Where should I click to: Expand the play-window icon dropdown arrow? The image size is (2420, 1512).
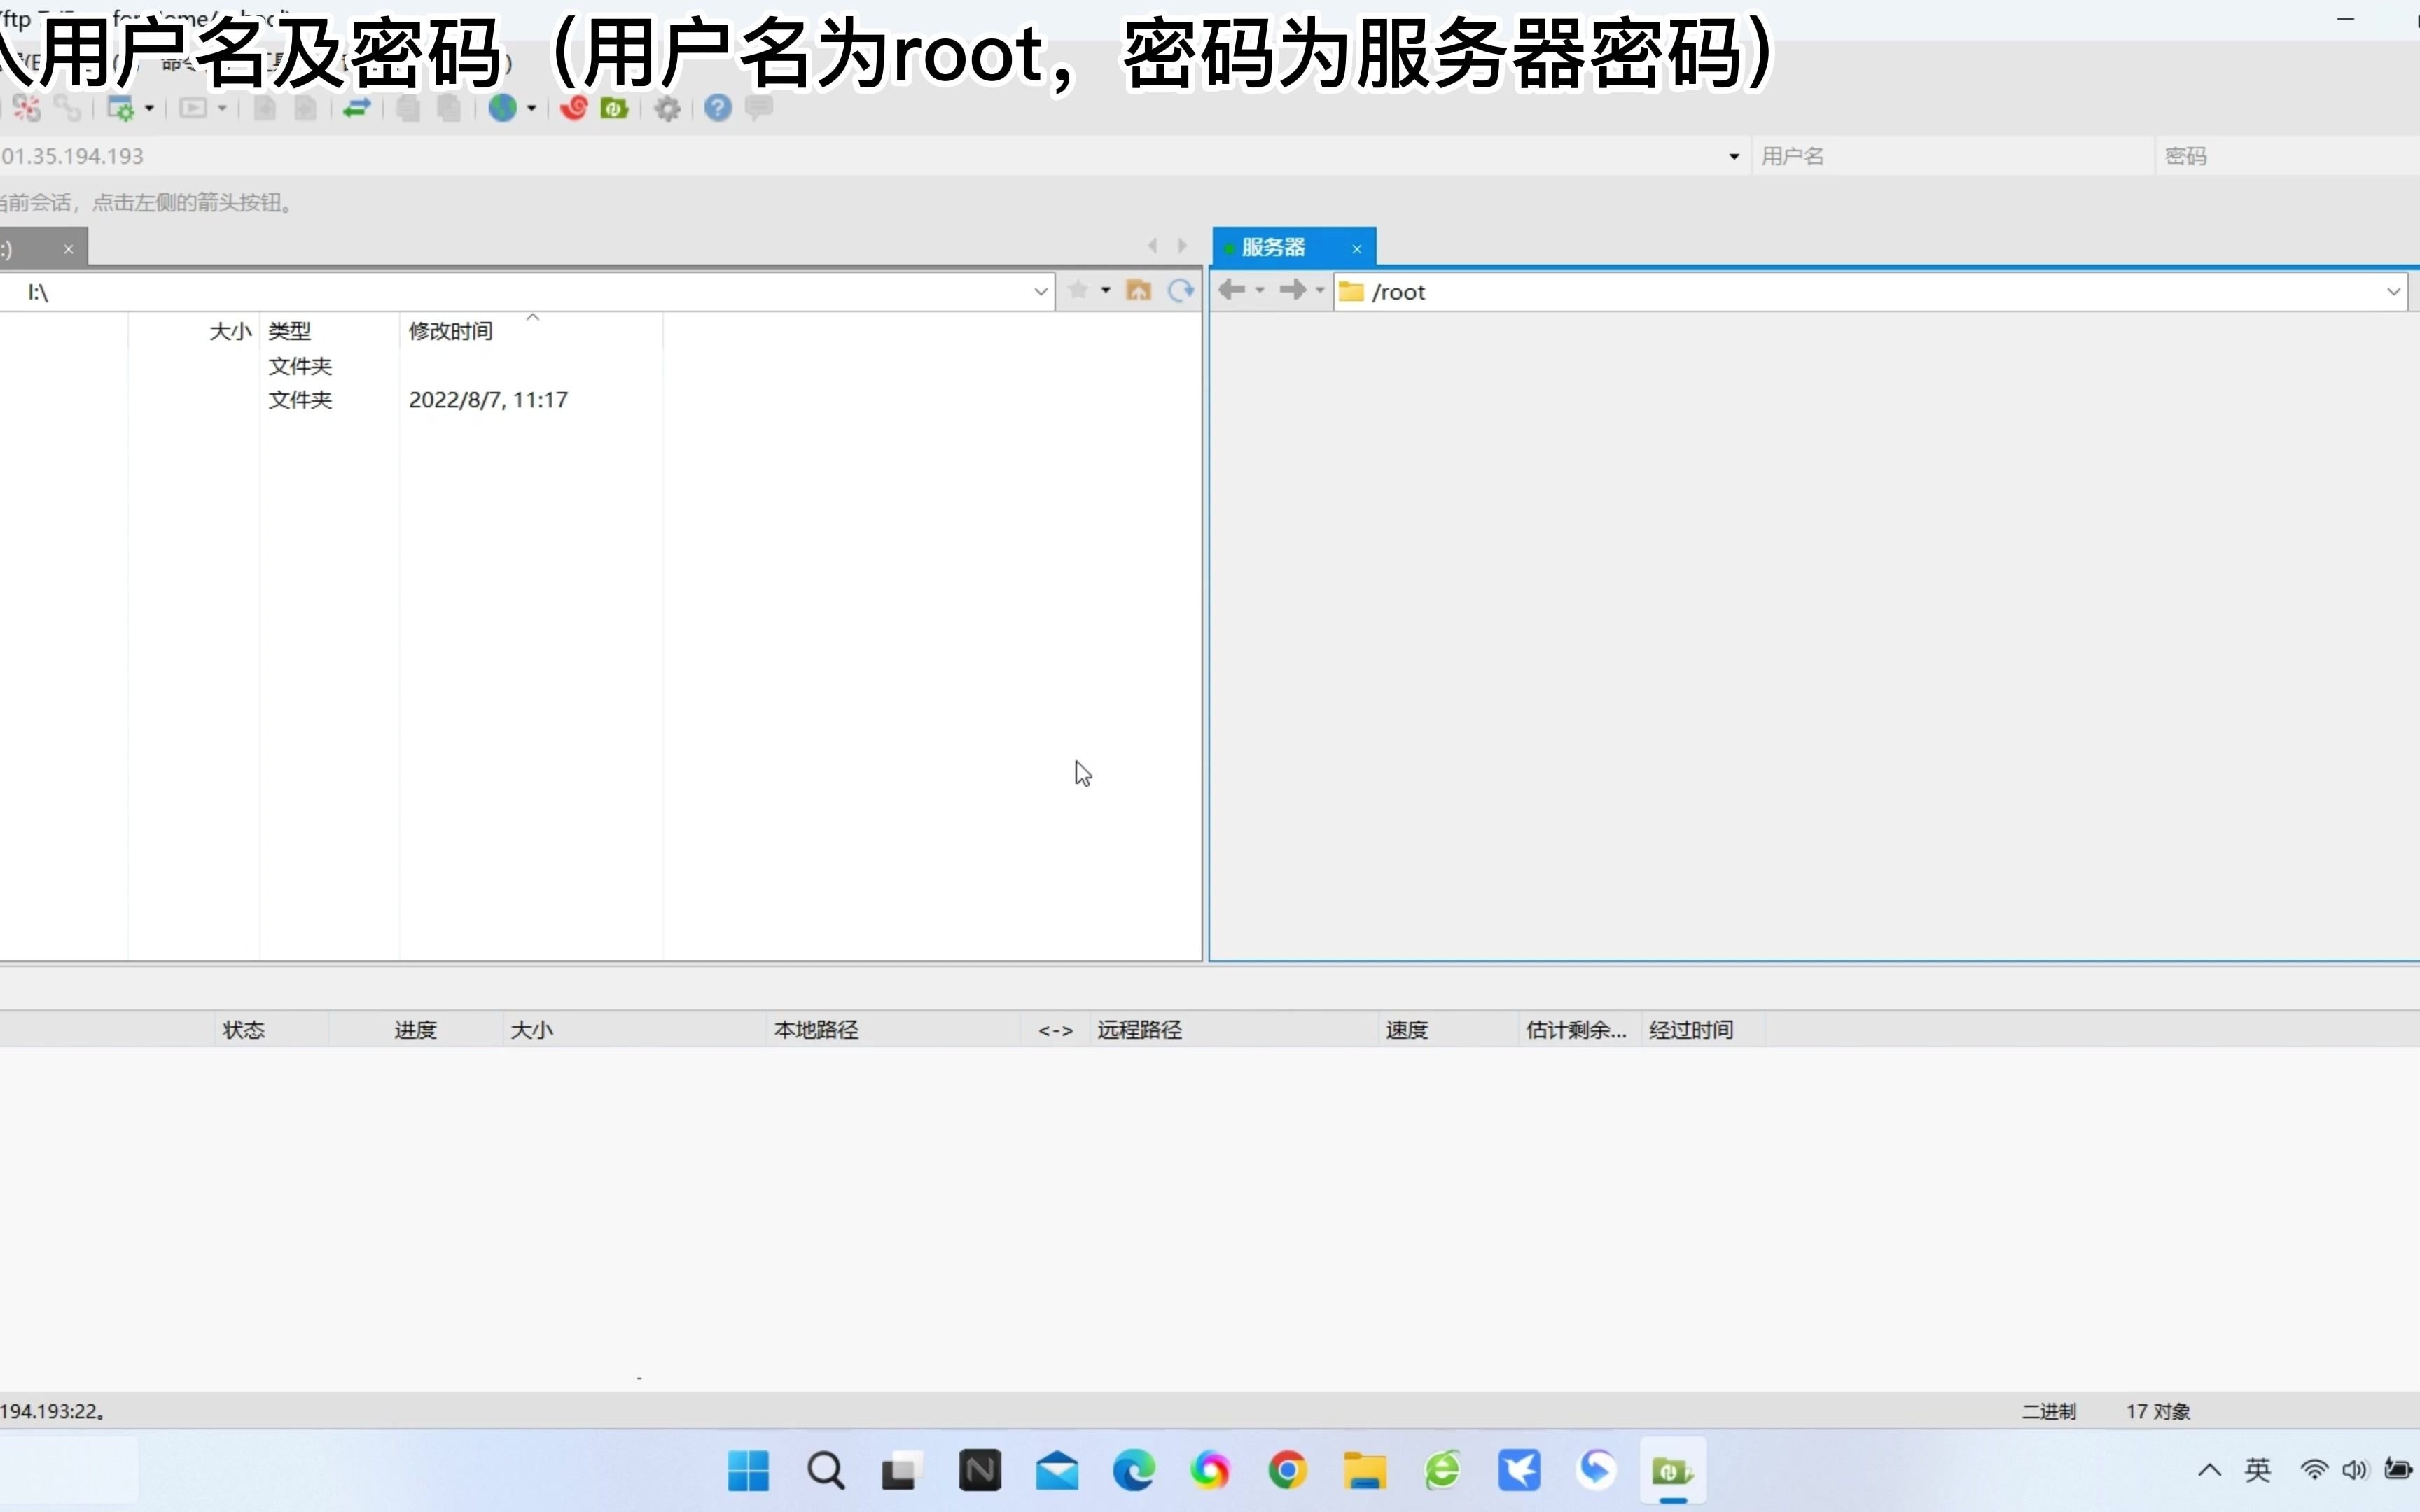pos(222,108)
